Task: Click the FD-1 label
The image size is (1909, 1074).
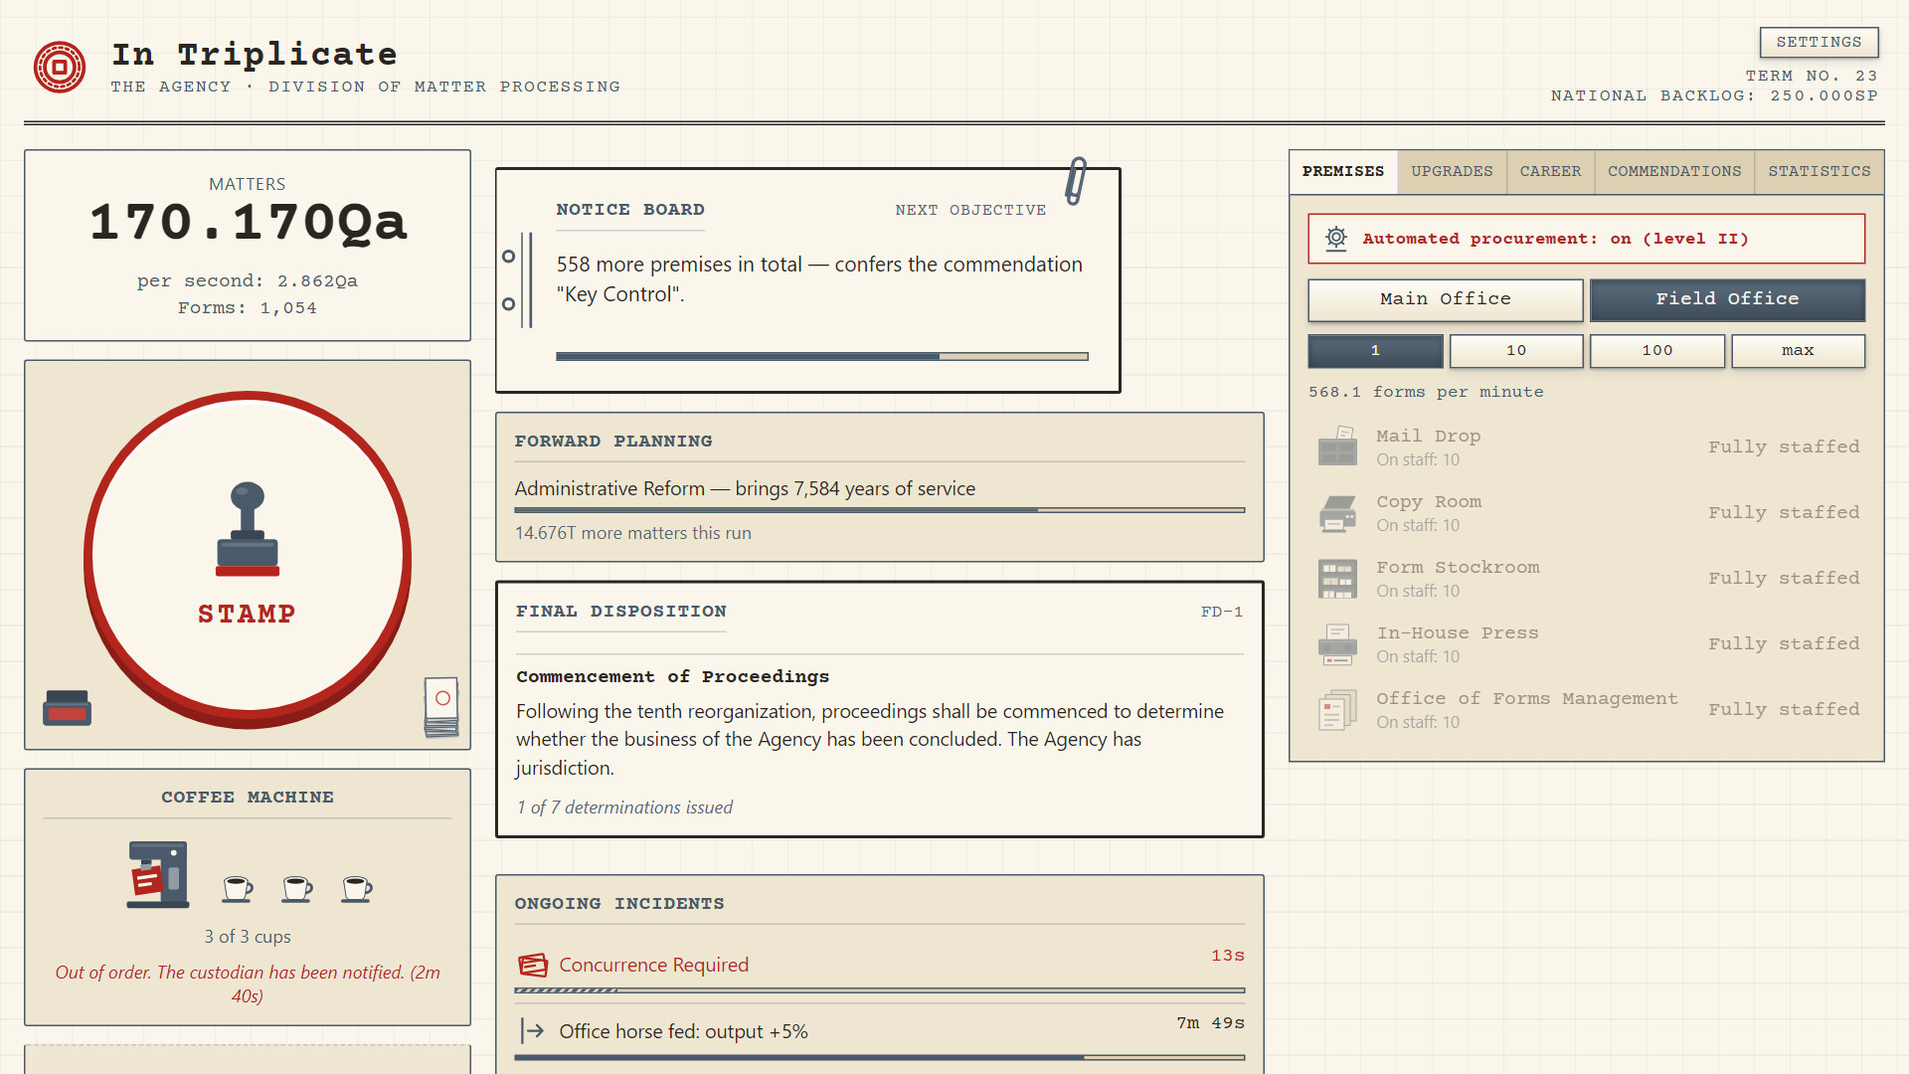Action: coord(1221,612)
